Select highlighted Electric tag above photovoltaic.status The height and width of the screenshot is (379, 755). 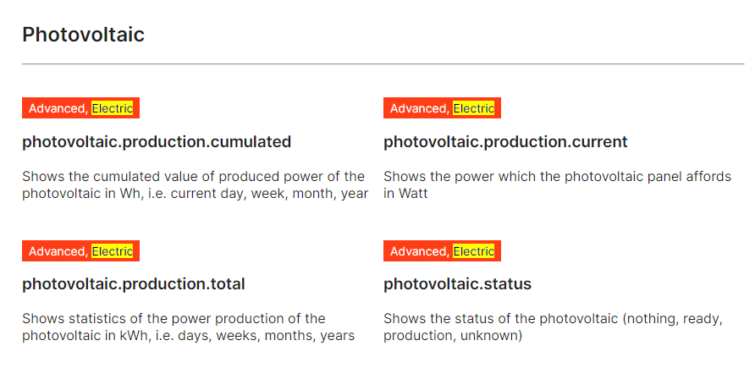coord(474,251)
